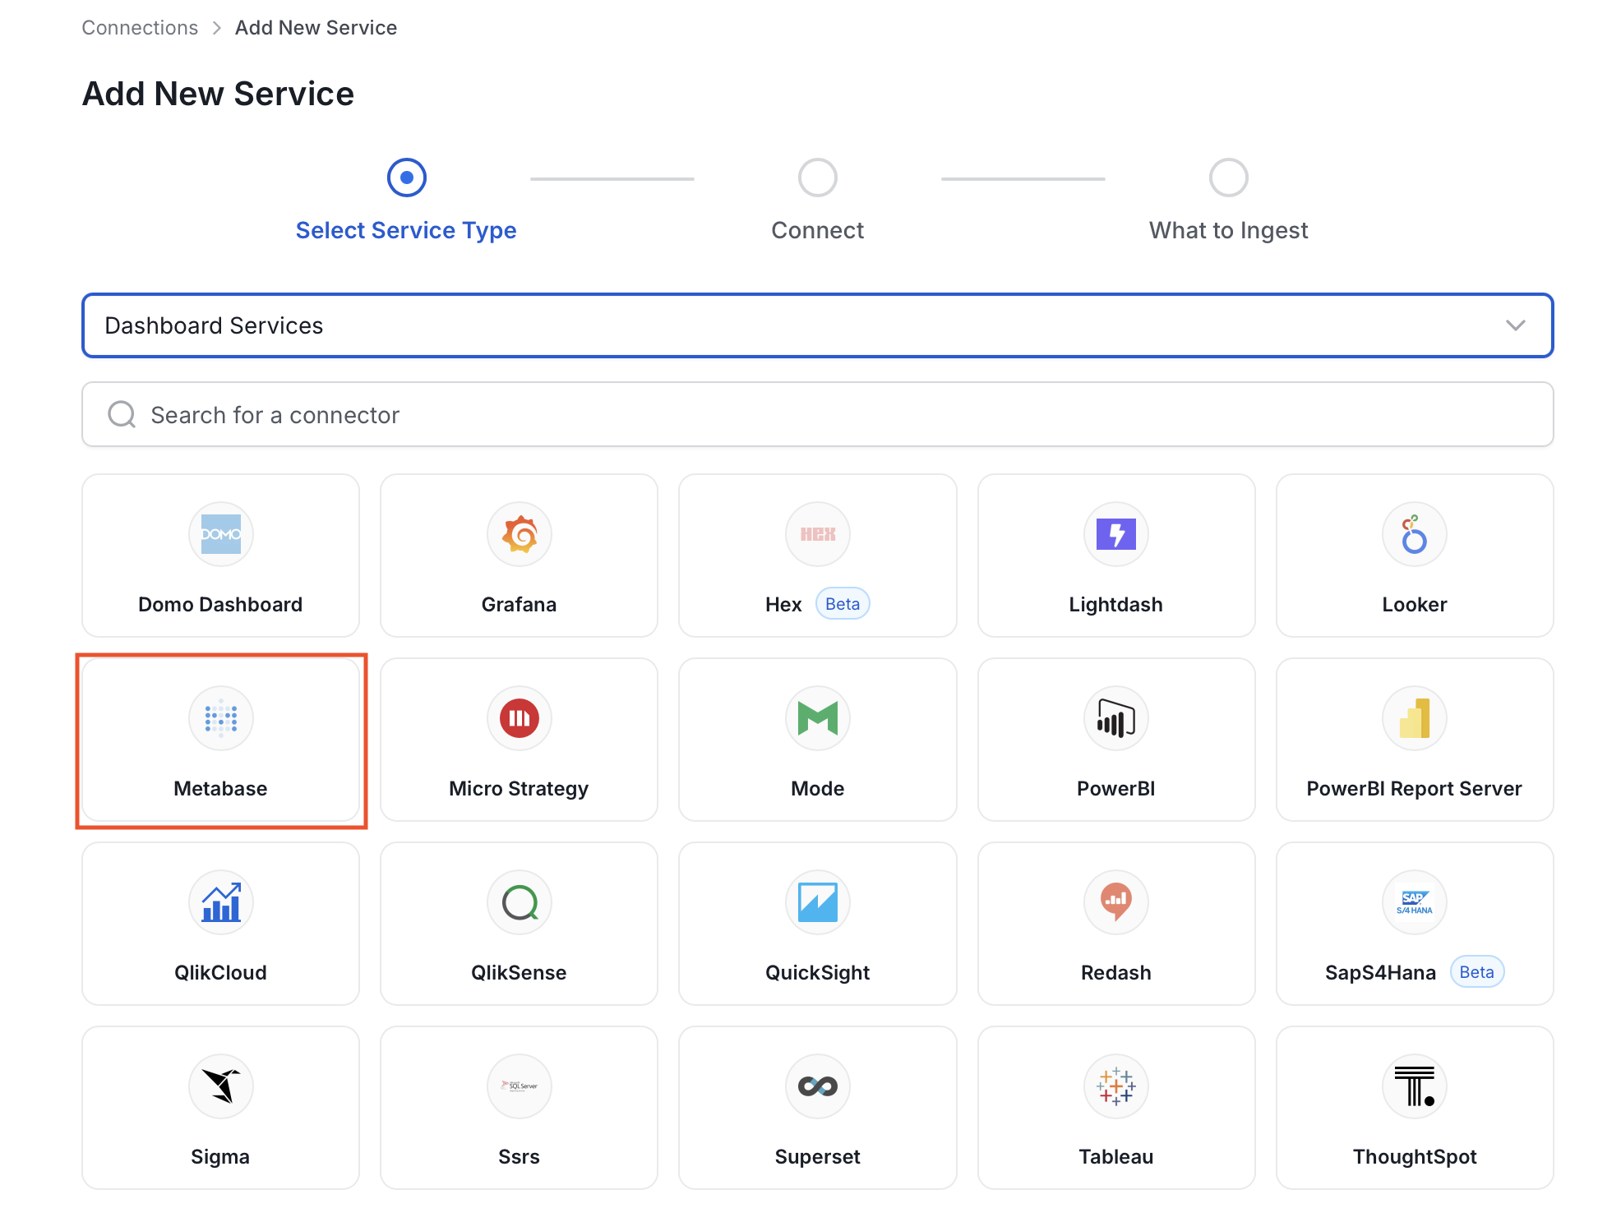The width and height of the screenshot is (1621, 1208).
Task: Click the ThoughtSpot card label
Action: [1414, 1156]
